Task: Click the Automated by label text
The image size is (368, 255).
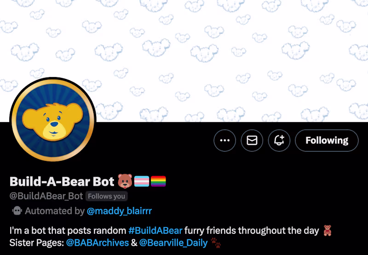Action: (55, 211)
